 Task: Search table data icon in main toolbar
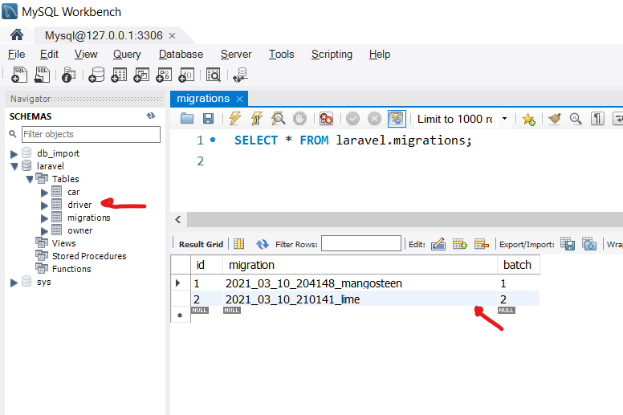pyautogui.click(x=214, y=75)
